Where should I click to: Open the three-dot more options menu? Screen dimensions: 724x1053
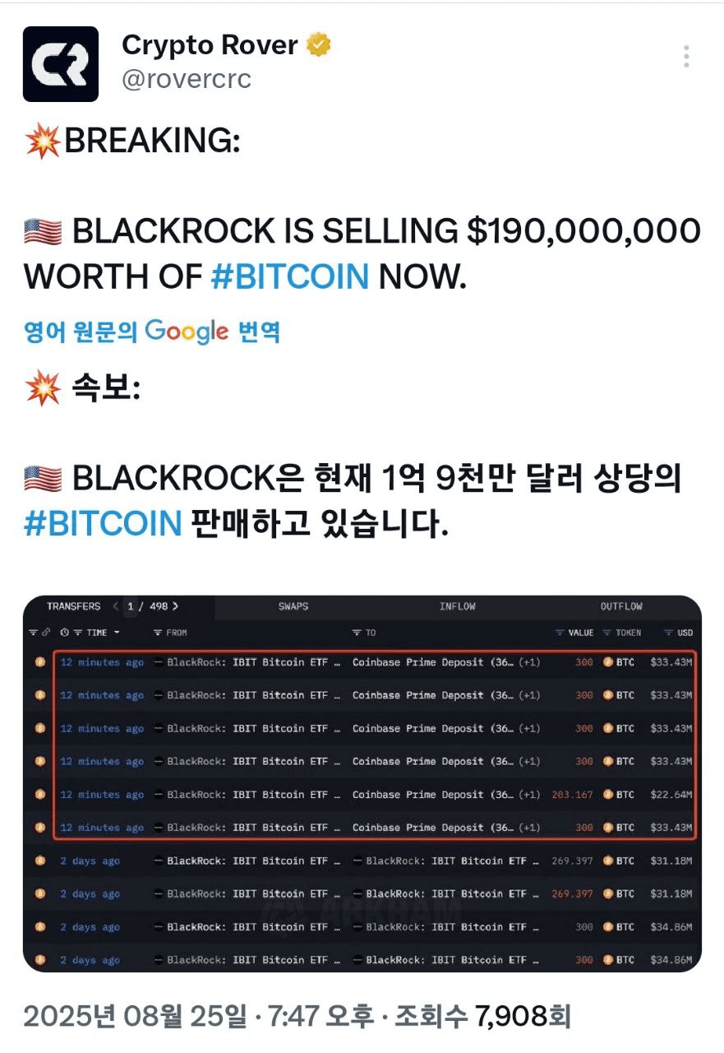[686, 57]
